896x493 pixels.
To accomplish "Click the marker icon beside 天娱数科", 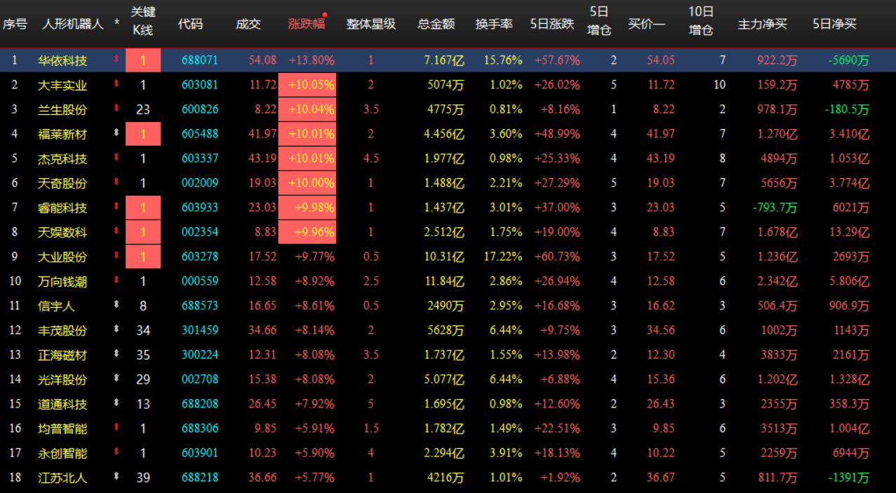I will point(116,231).
